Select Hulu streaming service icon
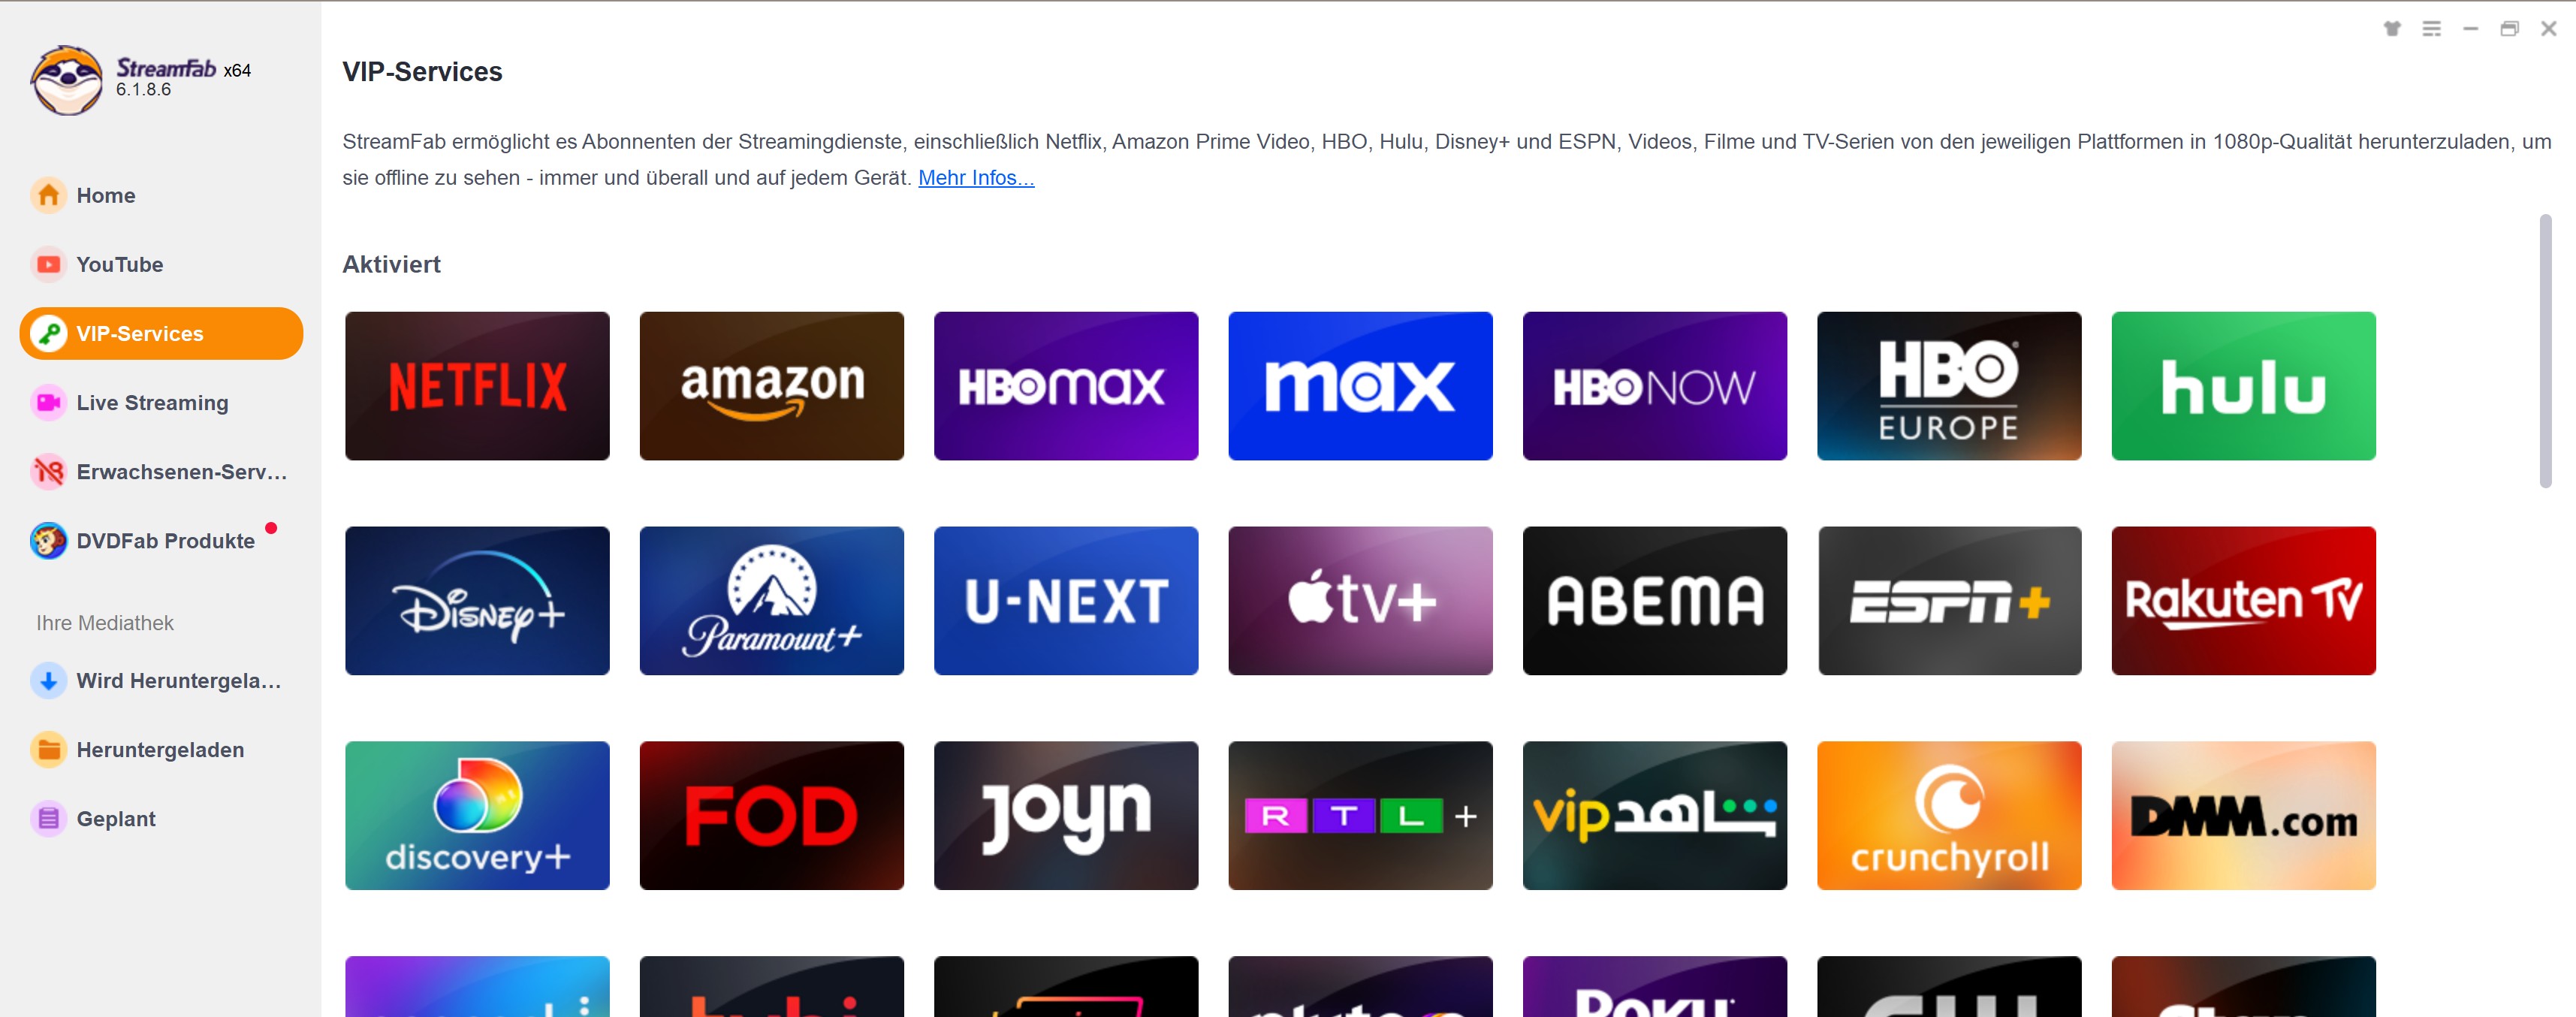 pos(2243,385)
